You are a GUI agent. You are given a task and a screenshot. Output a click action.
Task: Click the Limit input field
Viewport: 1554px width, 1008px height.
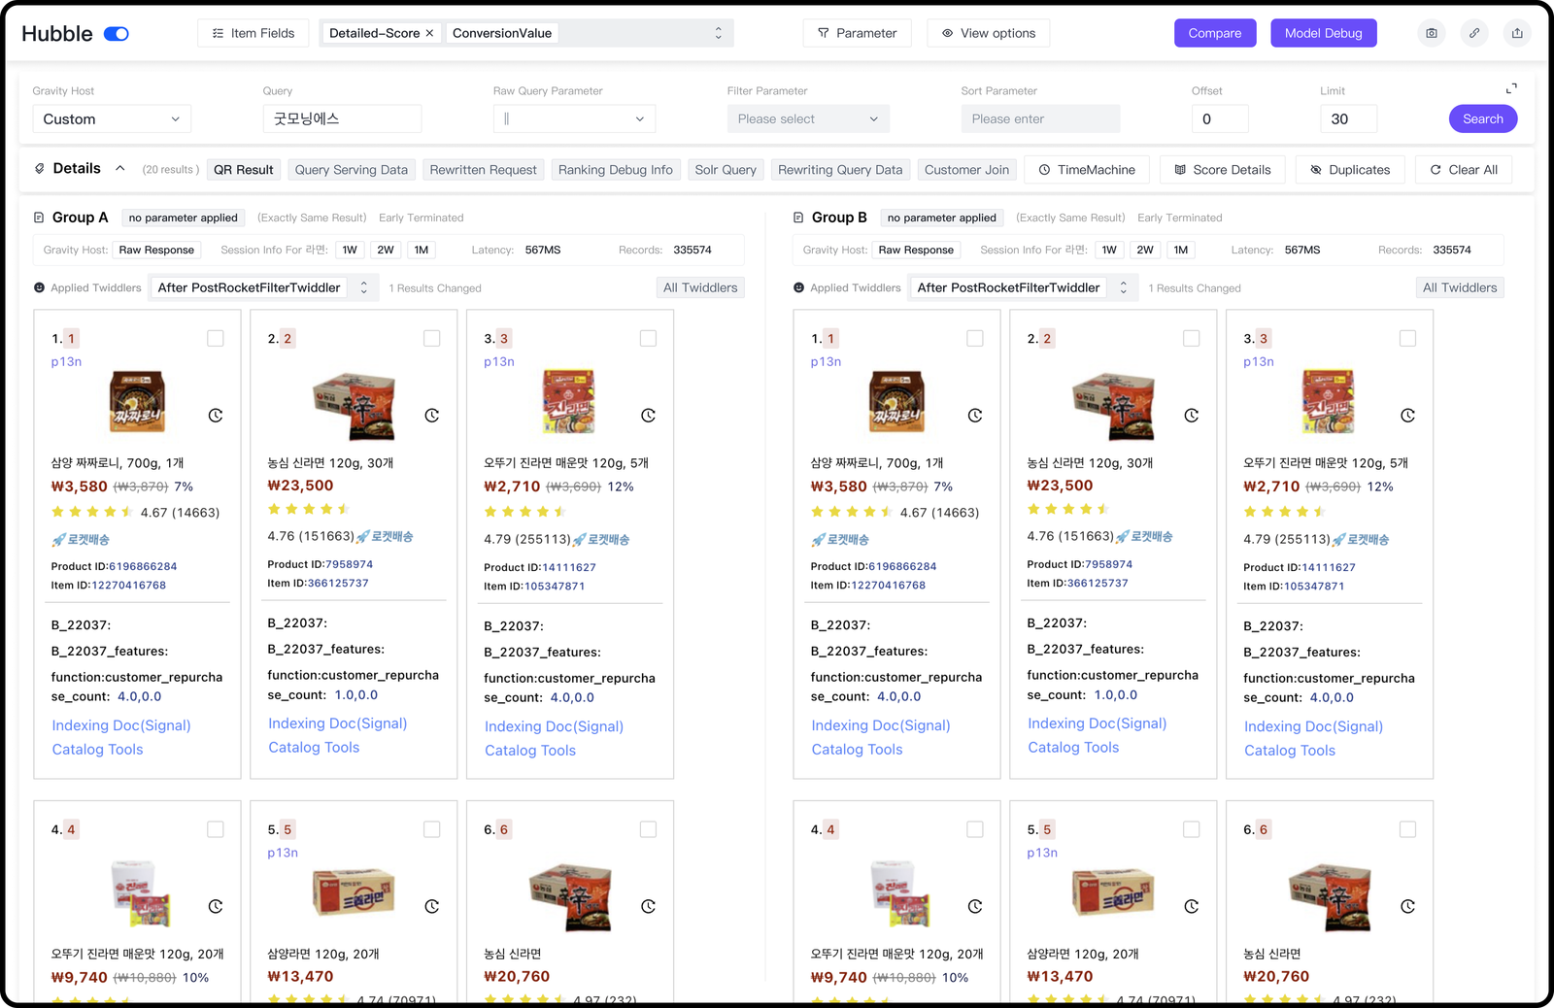1347,119
